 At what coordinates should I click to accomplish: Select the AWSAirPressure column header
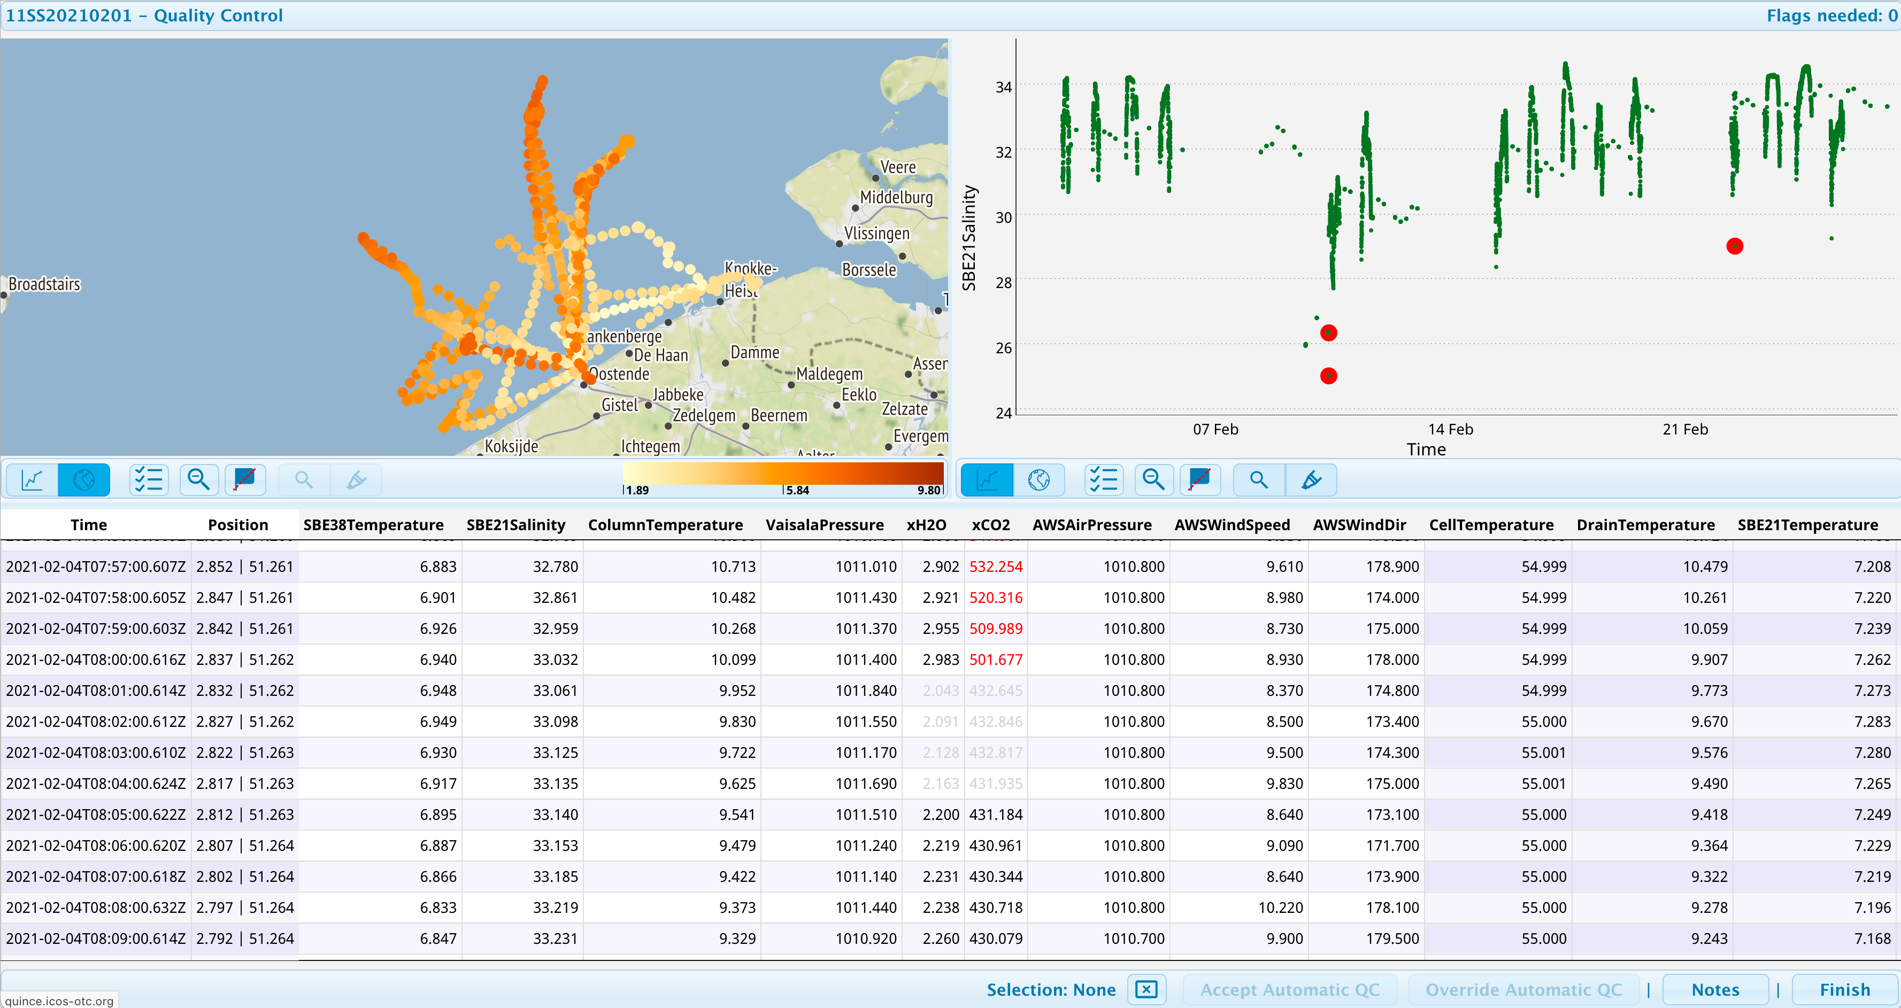(x=1091, y=524)
